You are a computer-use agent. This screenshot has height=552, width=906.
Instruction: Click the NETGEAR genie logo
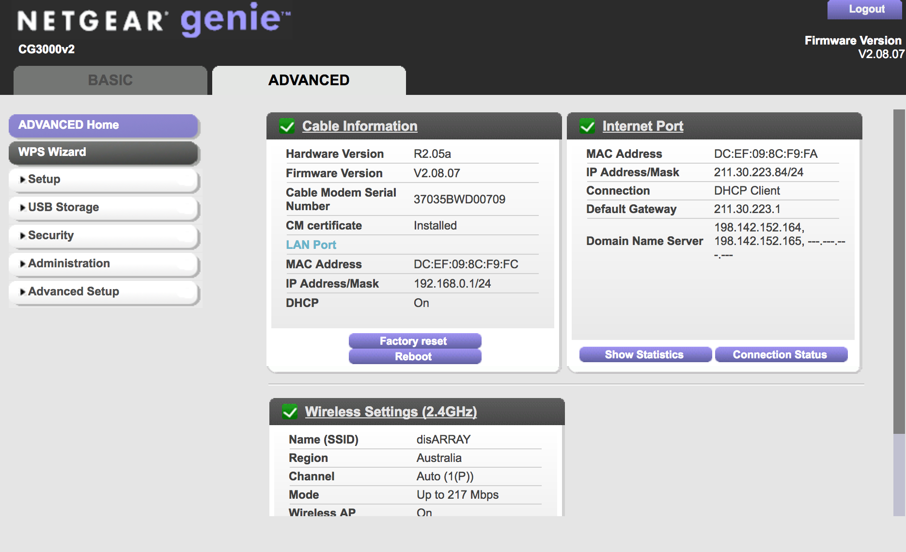(154, 20)
